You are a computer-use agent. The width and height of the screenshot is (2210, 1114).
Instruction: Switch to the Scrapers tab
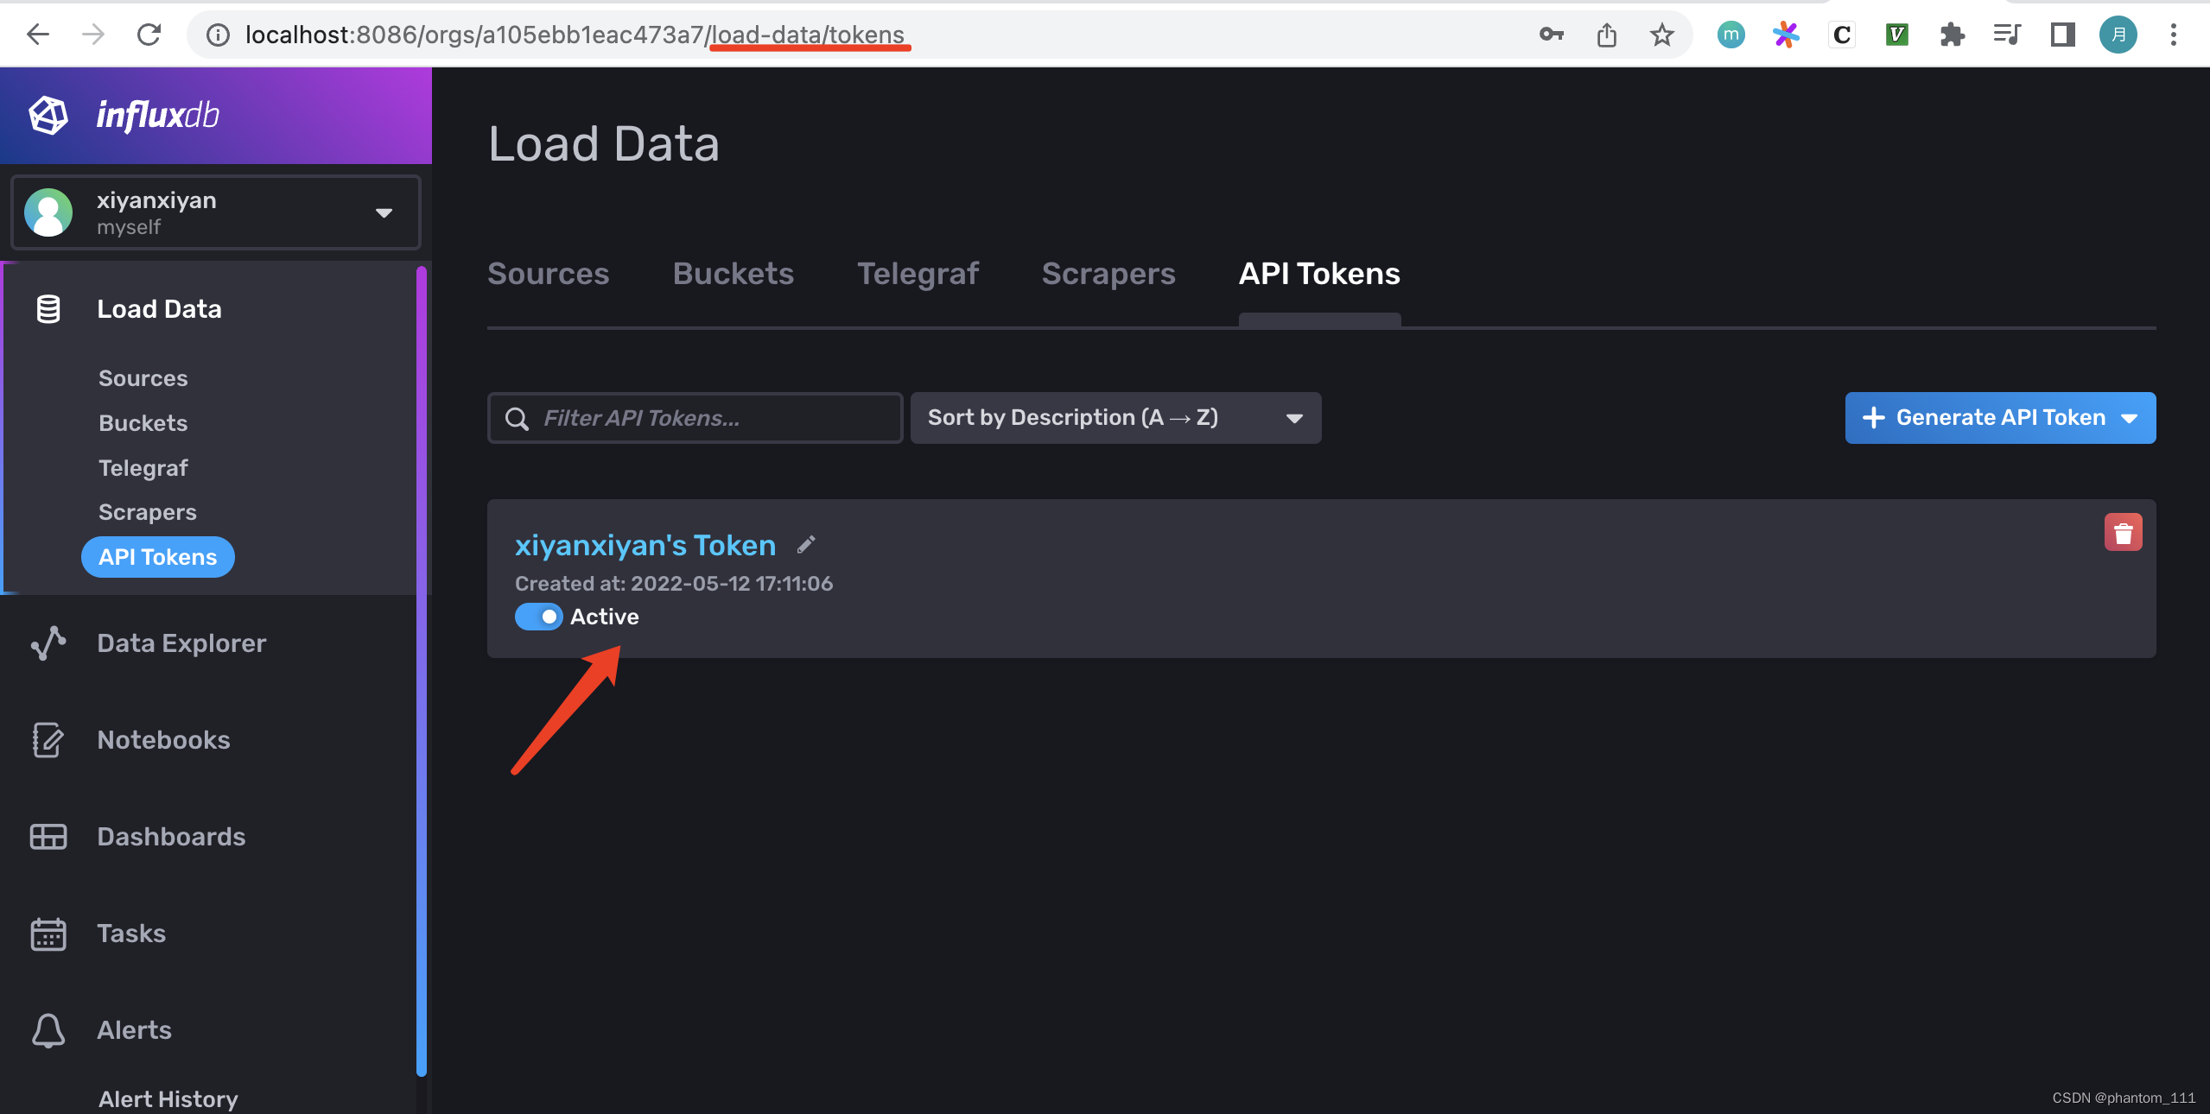tap(1108, 274)
